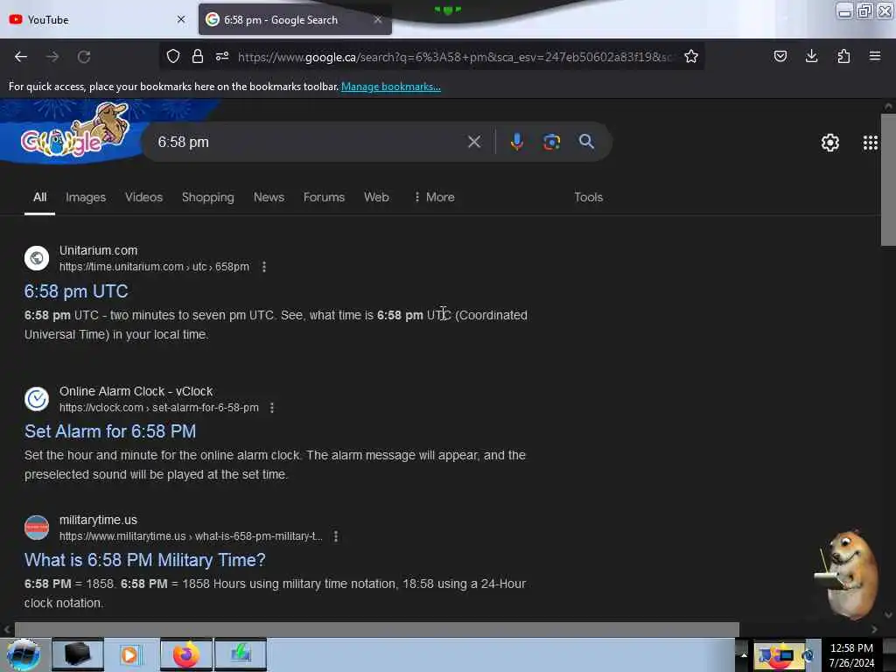The height and width of the screenshot is (672, 896).
Task: Start voice search with the microphone icon
Action: pos(516,142)
